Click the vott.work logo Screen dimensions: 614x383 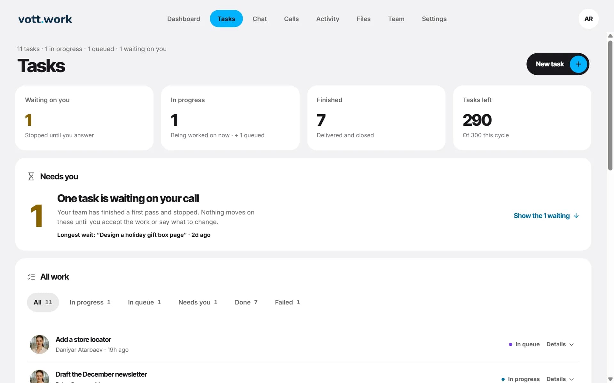(x=45, y=19)
